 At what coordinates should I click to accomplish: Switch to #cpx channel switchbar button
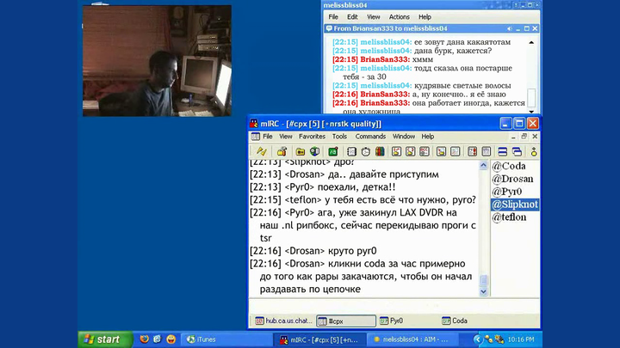346,321
